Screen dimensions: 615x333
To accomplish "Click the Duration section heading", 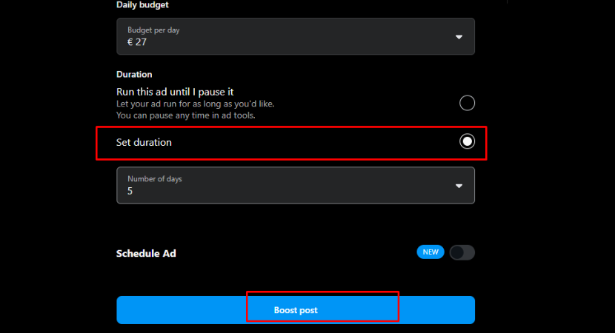I will (134, 75).
